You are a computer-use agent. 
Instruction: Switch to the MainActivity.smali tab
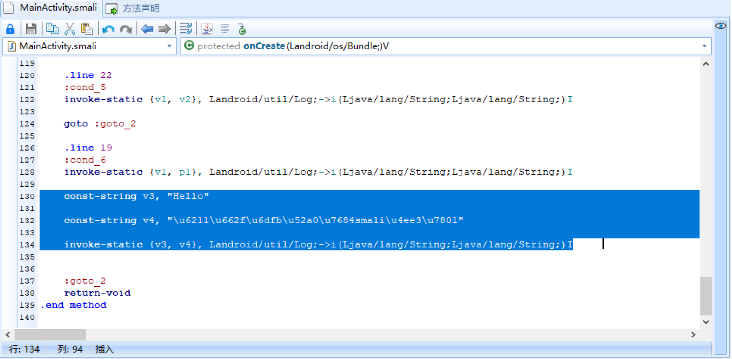coord(51,8)
